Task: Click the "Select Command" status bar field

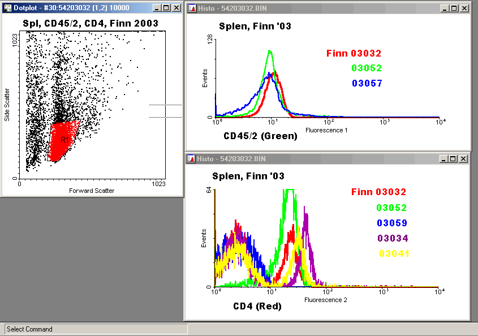Action: [x=96, y=329]
